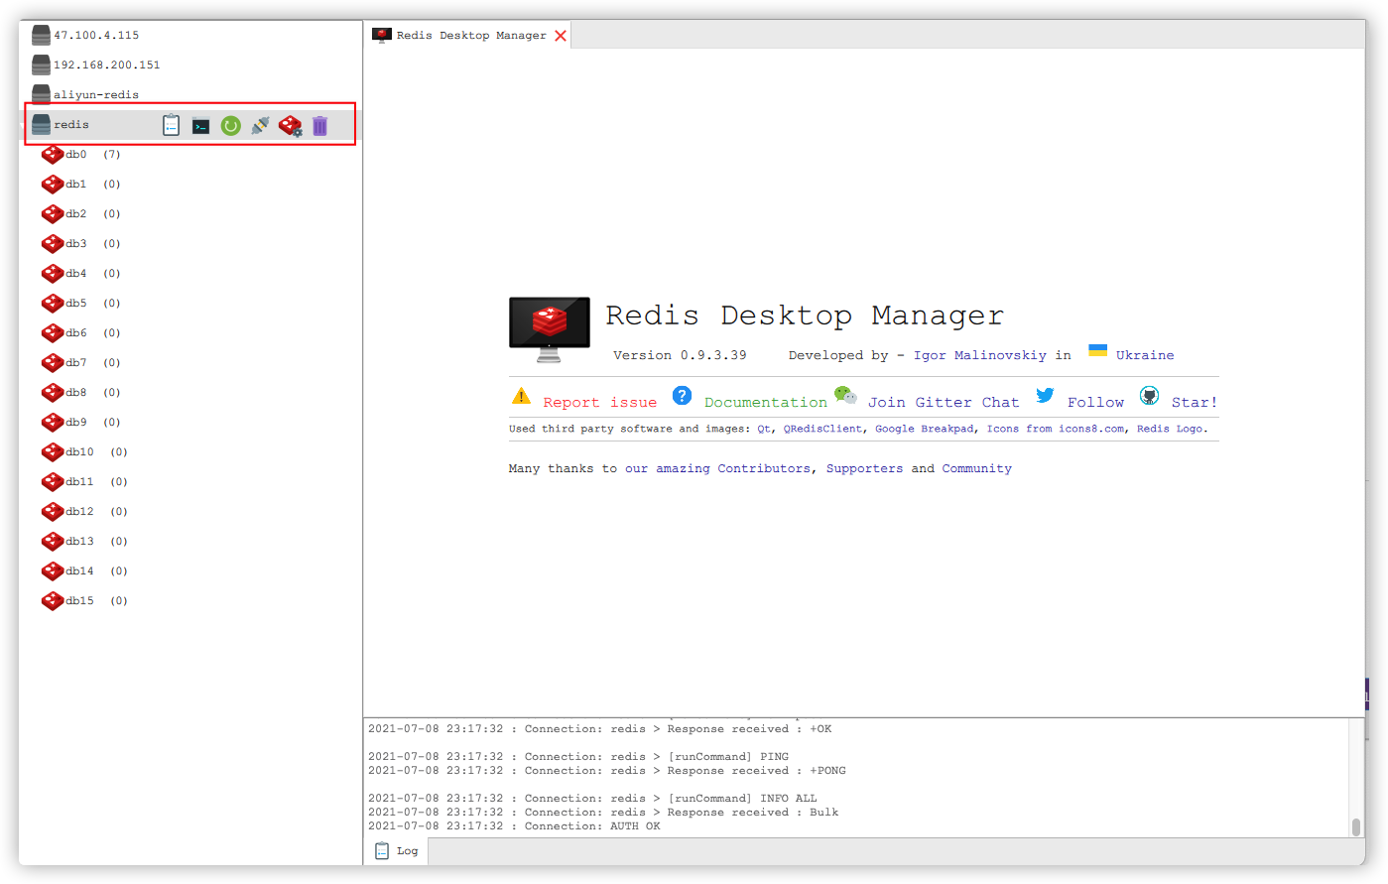The image size is (1388, 884).
Task: Edit redis connection settings with gear icon
Action: pyautogui.click(x=290, y=126)
